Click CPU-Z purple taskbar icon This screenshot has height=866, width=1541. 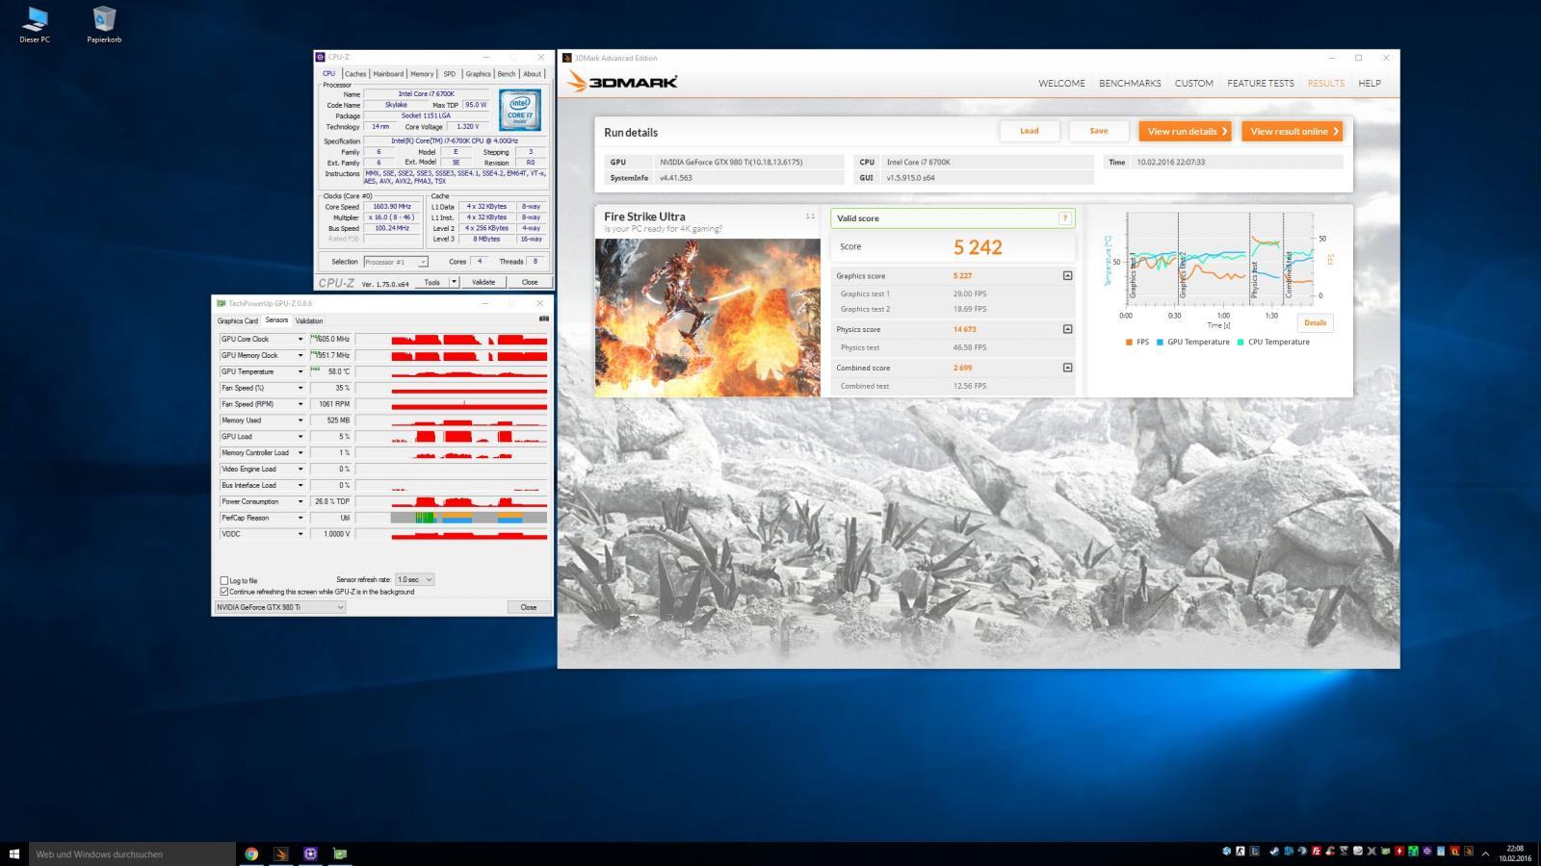[310, 853]
